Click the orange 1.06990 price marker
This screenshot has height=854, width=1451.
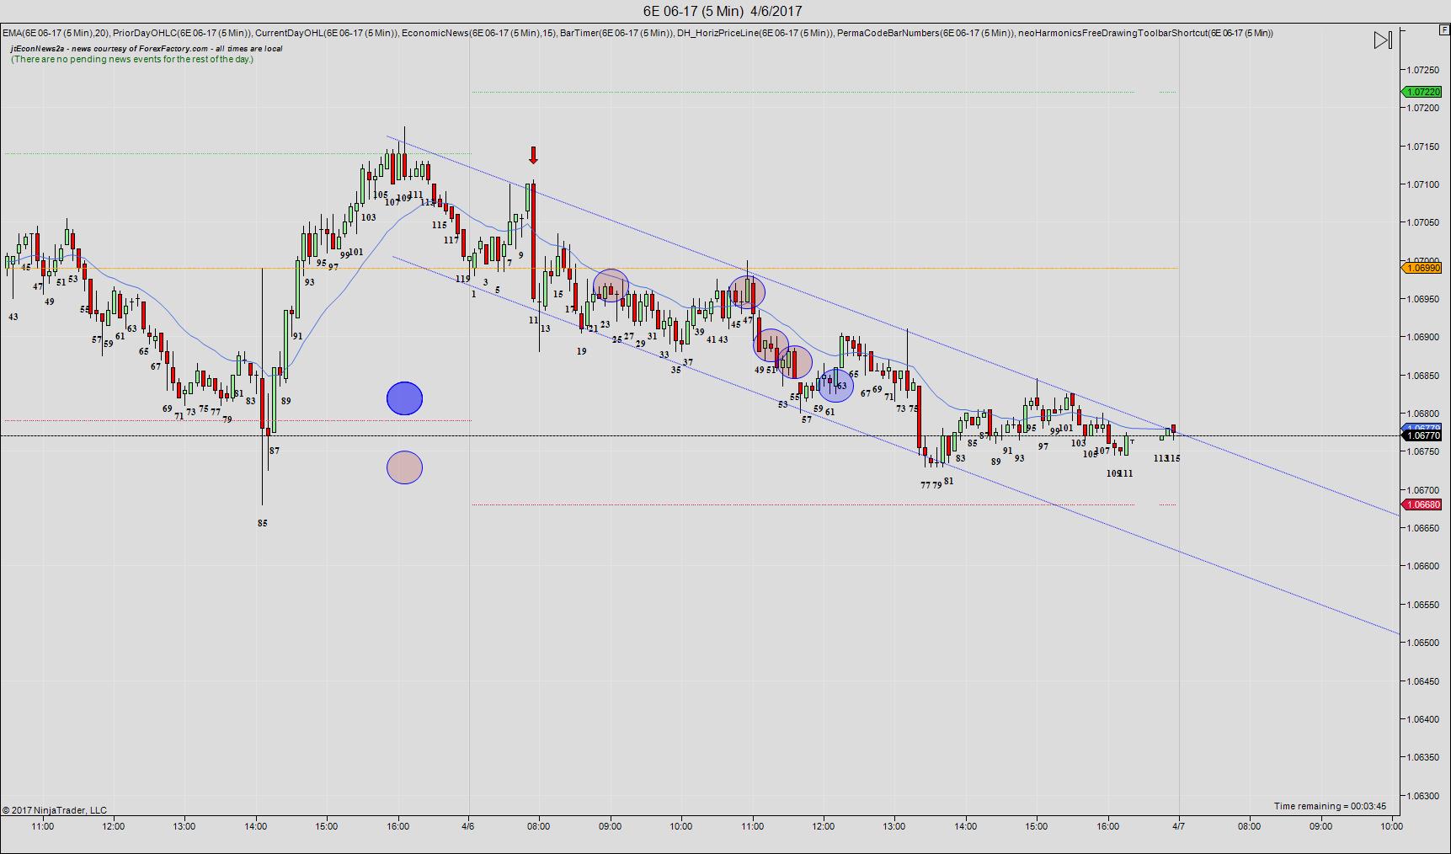coord(1422,268)
